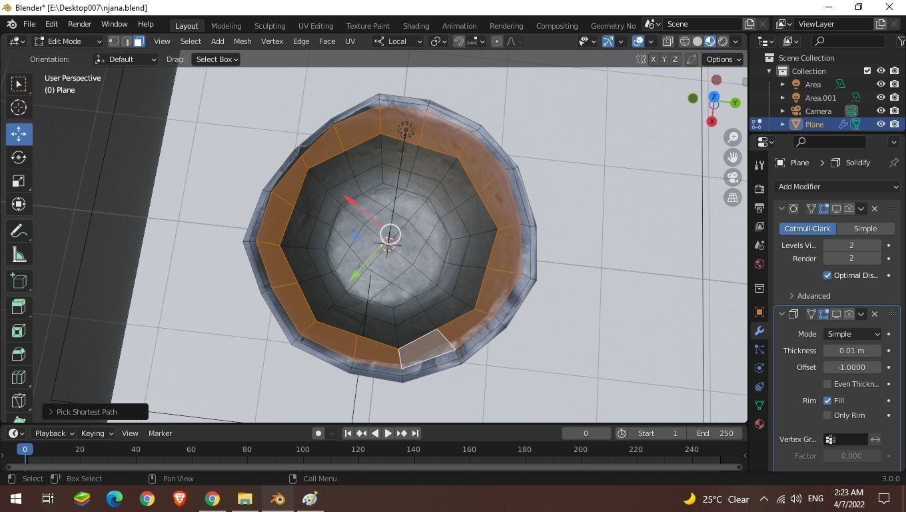Choose the Annotate pencil tool
The height and width of the screenshot is (512, 906).
tap(19, 231)
